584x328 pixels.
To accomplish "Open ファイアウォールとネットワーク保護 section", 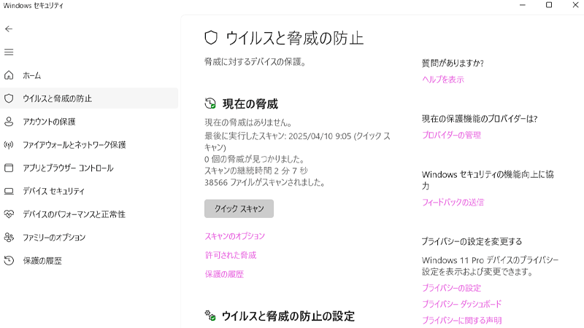I will (89, 144).
